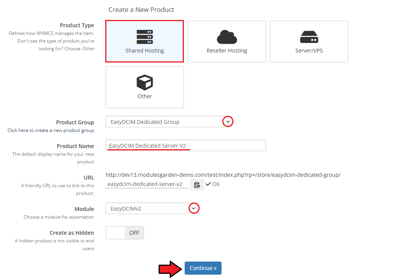The image size is (407, 280).
Task: Toggle the Create as Hidden switch
Action: click(124, 233)
